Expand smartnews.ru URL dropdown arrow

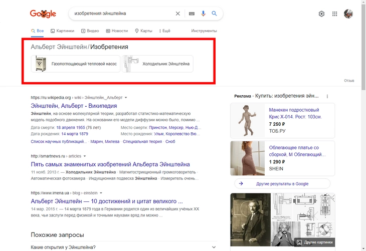pyautogui.click(x=85, y=156)
